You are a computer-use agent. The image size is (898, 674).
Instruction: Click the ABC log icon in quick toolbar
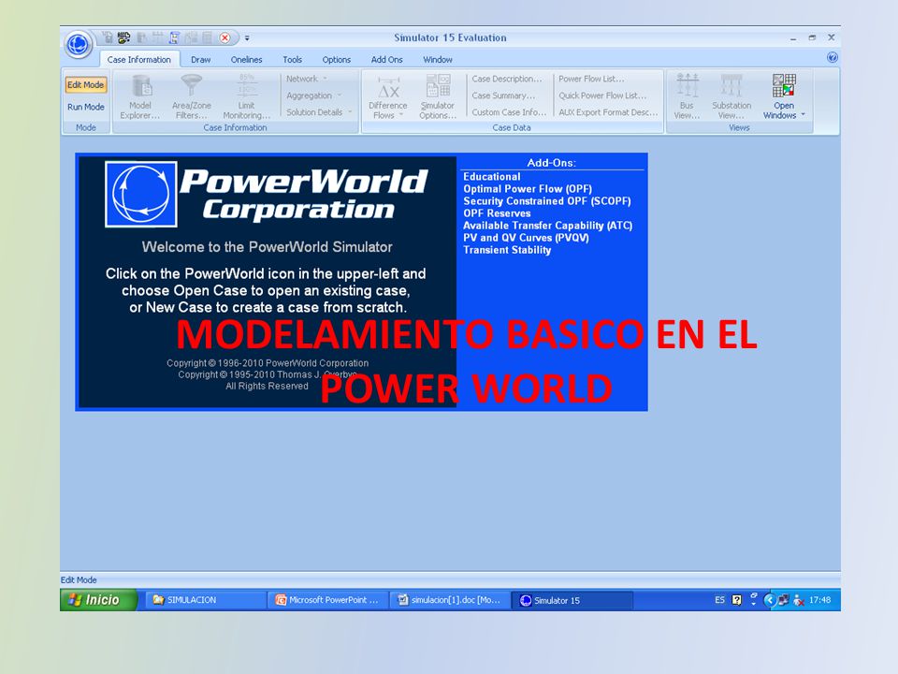click(123, 38)
